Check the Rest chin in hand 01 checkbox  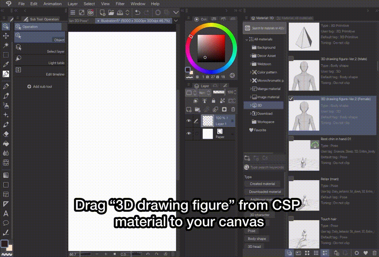(x=291, y=138)
